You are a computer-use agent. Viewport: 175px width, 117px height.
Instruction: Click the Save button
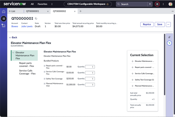coord(160,24)
